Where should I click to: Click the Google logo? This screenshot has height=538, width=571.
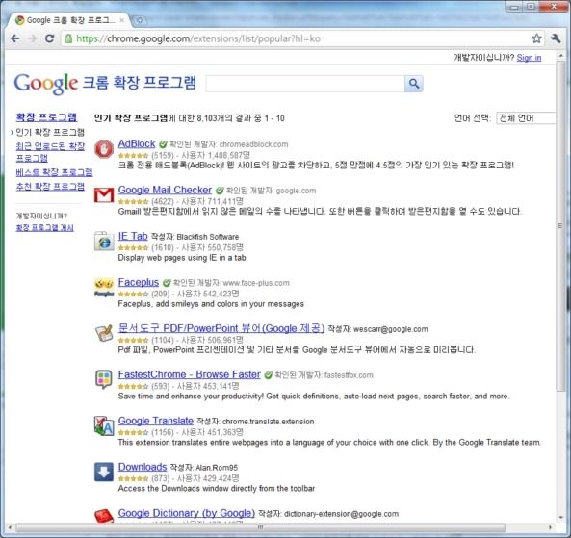46,84
